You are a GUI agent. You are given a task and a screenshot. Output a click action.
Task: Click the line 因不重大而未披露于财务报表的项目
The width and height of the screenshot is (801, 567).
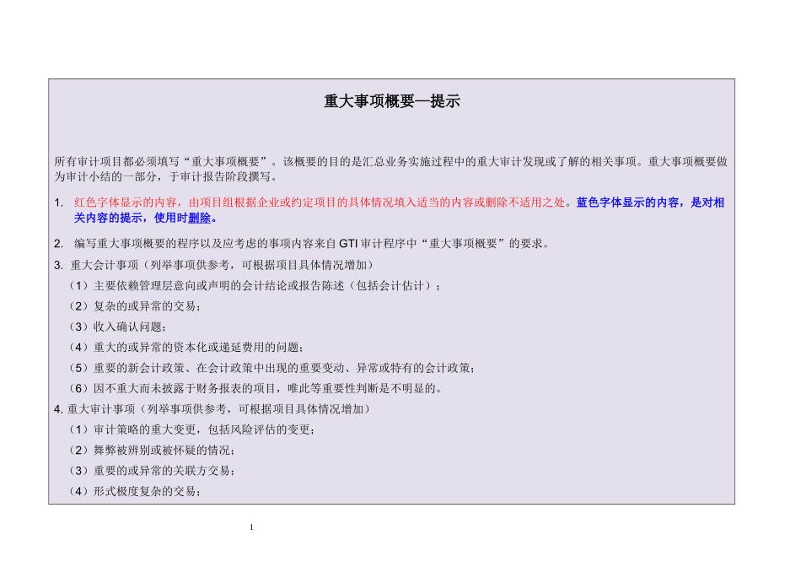[255, 389]
